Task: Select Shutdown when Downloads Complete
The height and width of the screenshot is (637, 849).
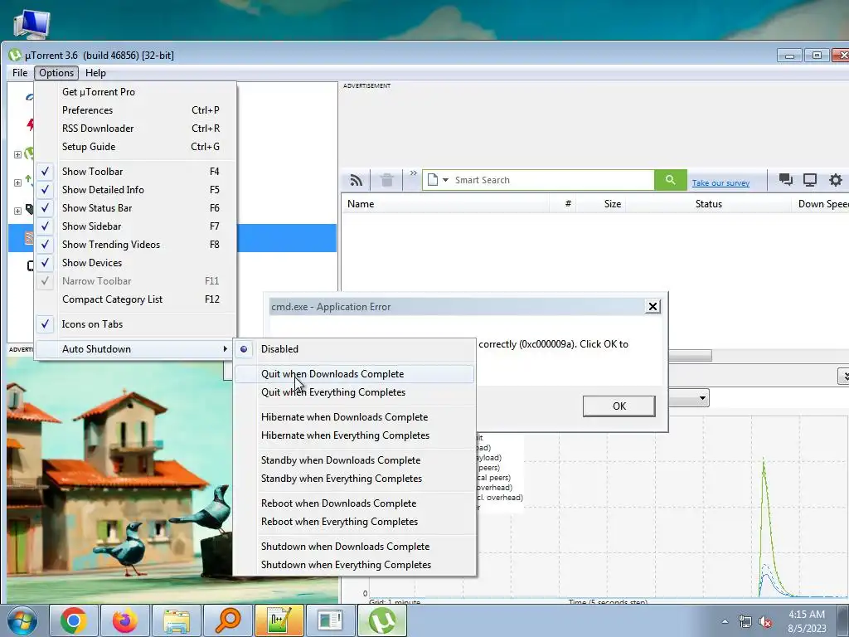Action: 355,547
